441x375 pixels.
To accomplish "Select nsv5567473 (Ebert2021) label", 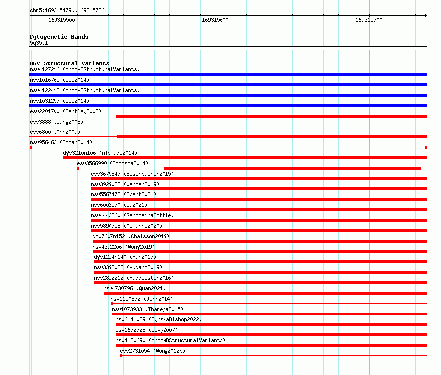I will click(123, 194).
